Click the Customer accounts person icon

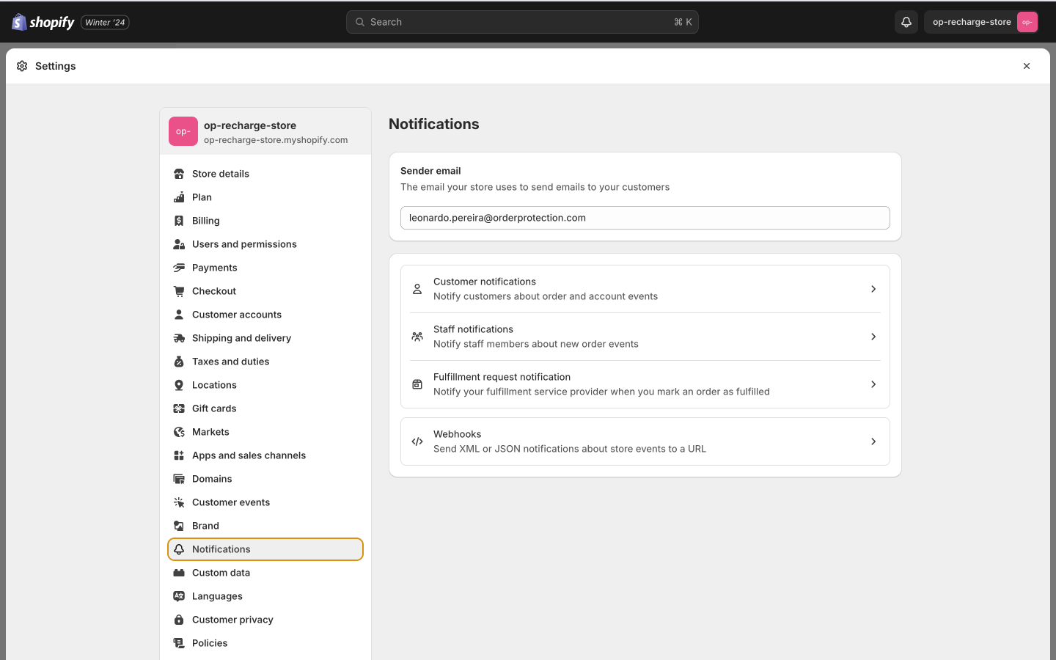coord(179,315)
